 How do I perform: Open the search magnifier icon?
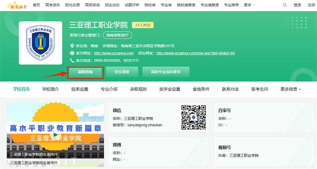click(x=285, y=5)
